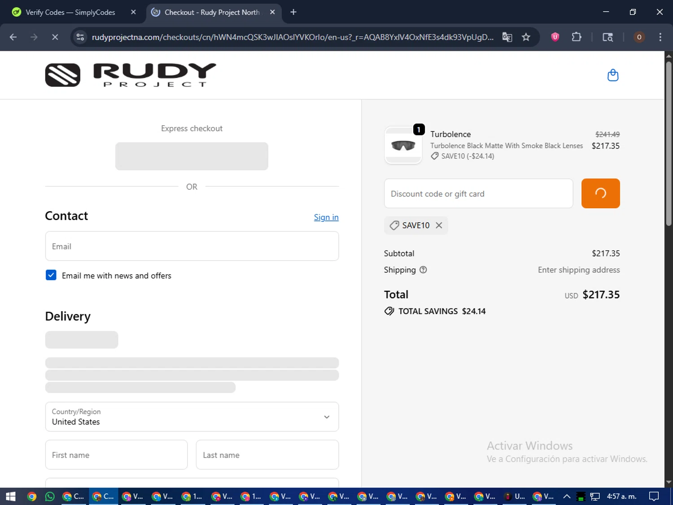Screen dimensions: 673x505
Task: Click the SAVE10 (-$24.14) discount text
Action: [x=468, y=156]
